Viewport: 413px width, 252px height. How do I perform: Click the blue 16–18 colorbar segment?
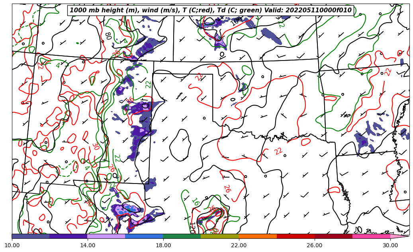[x=144, y=236]
